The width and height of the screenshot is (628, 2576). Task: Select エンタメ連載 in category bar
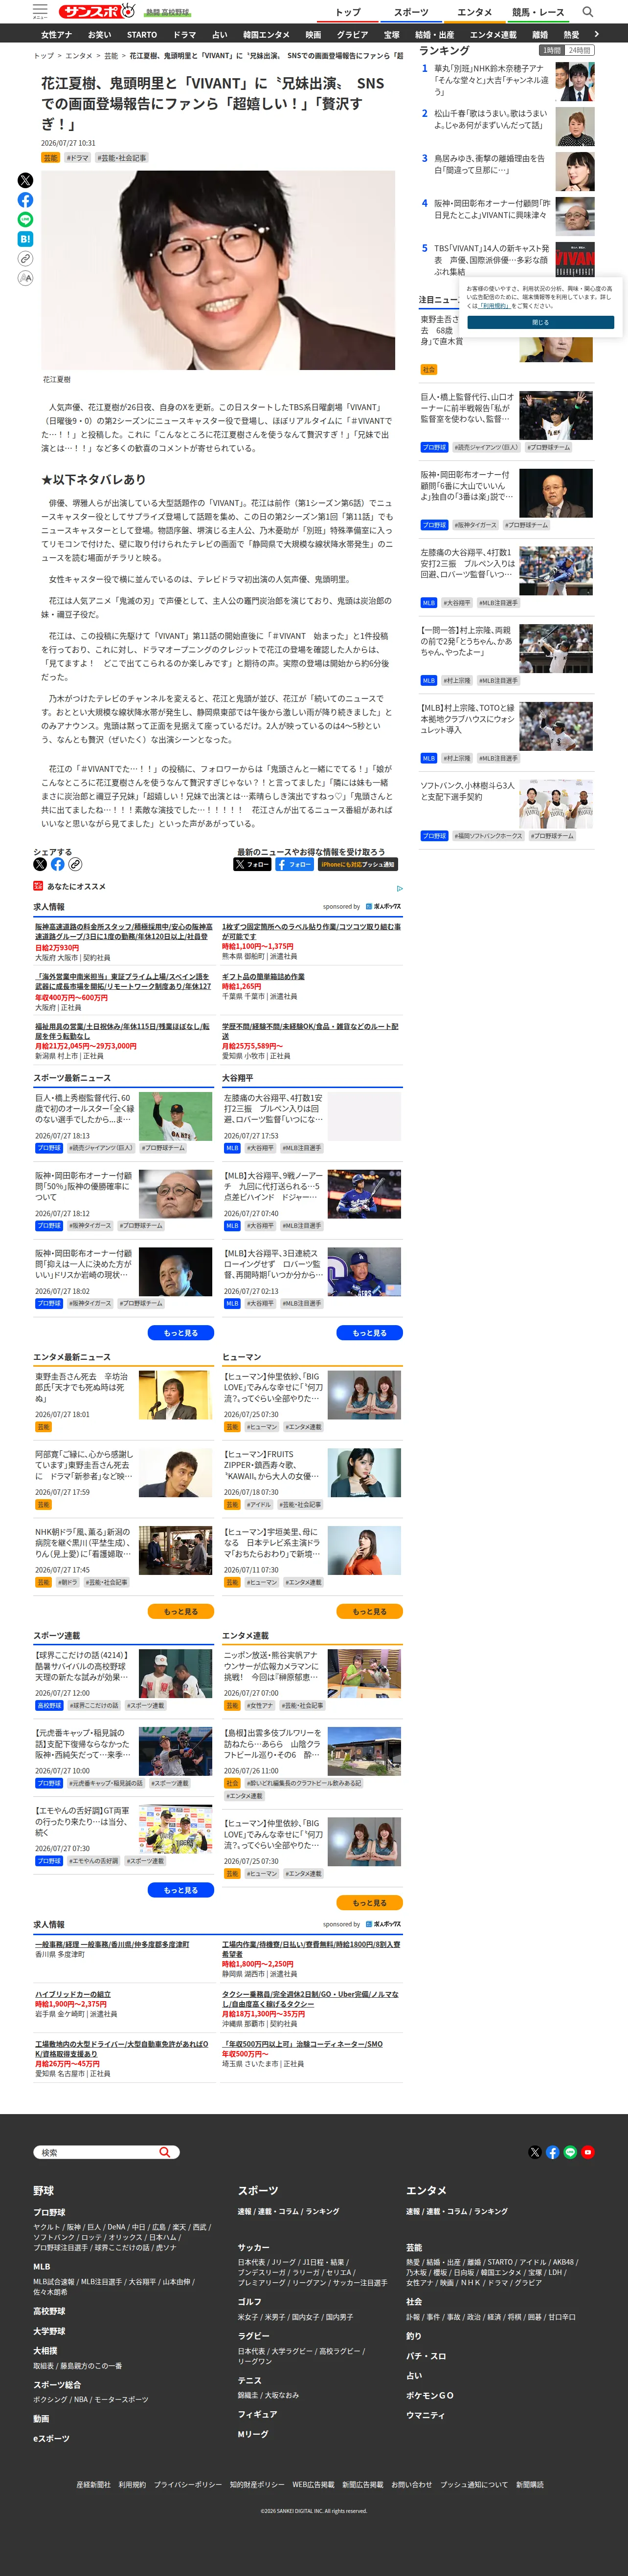click(x=493, y=35)
